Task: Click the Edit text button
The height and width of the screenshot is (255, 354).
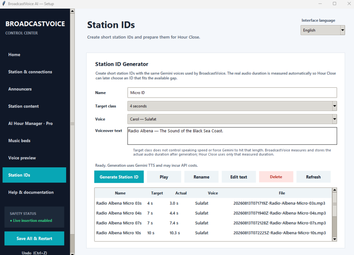Action: (239, 177)
